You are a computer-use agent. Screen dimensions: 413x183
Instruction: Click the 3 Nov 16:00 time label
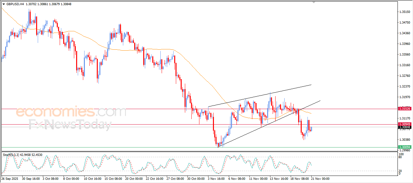pos(216,178)
